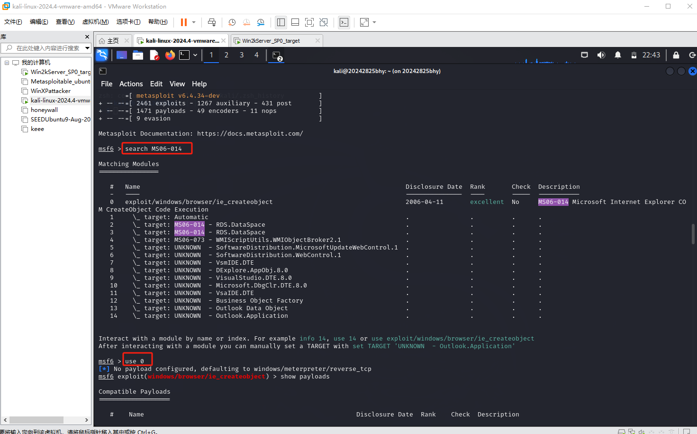Open the terminal Edit menu
Viewport: 697px width, 434px height.
pos(156,84)
